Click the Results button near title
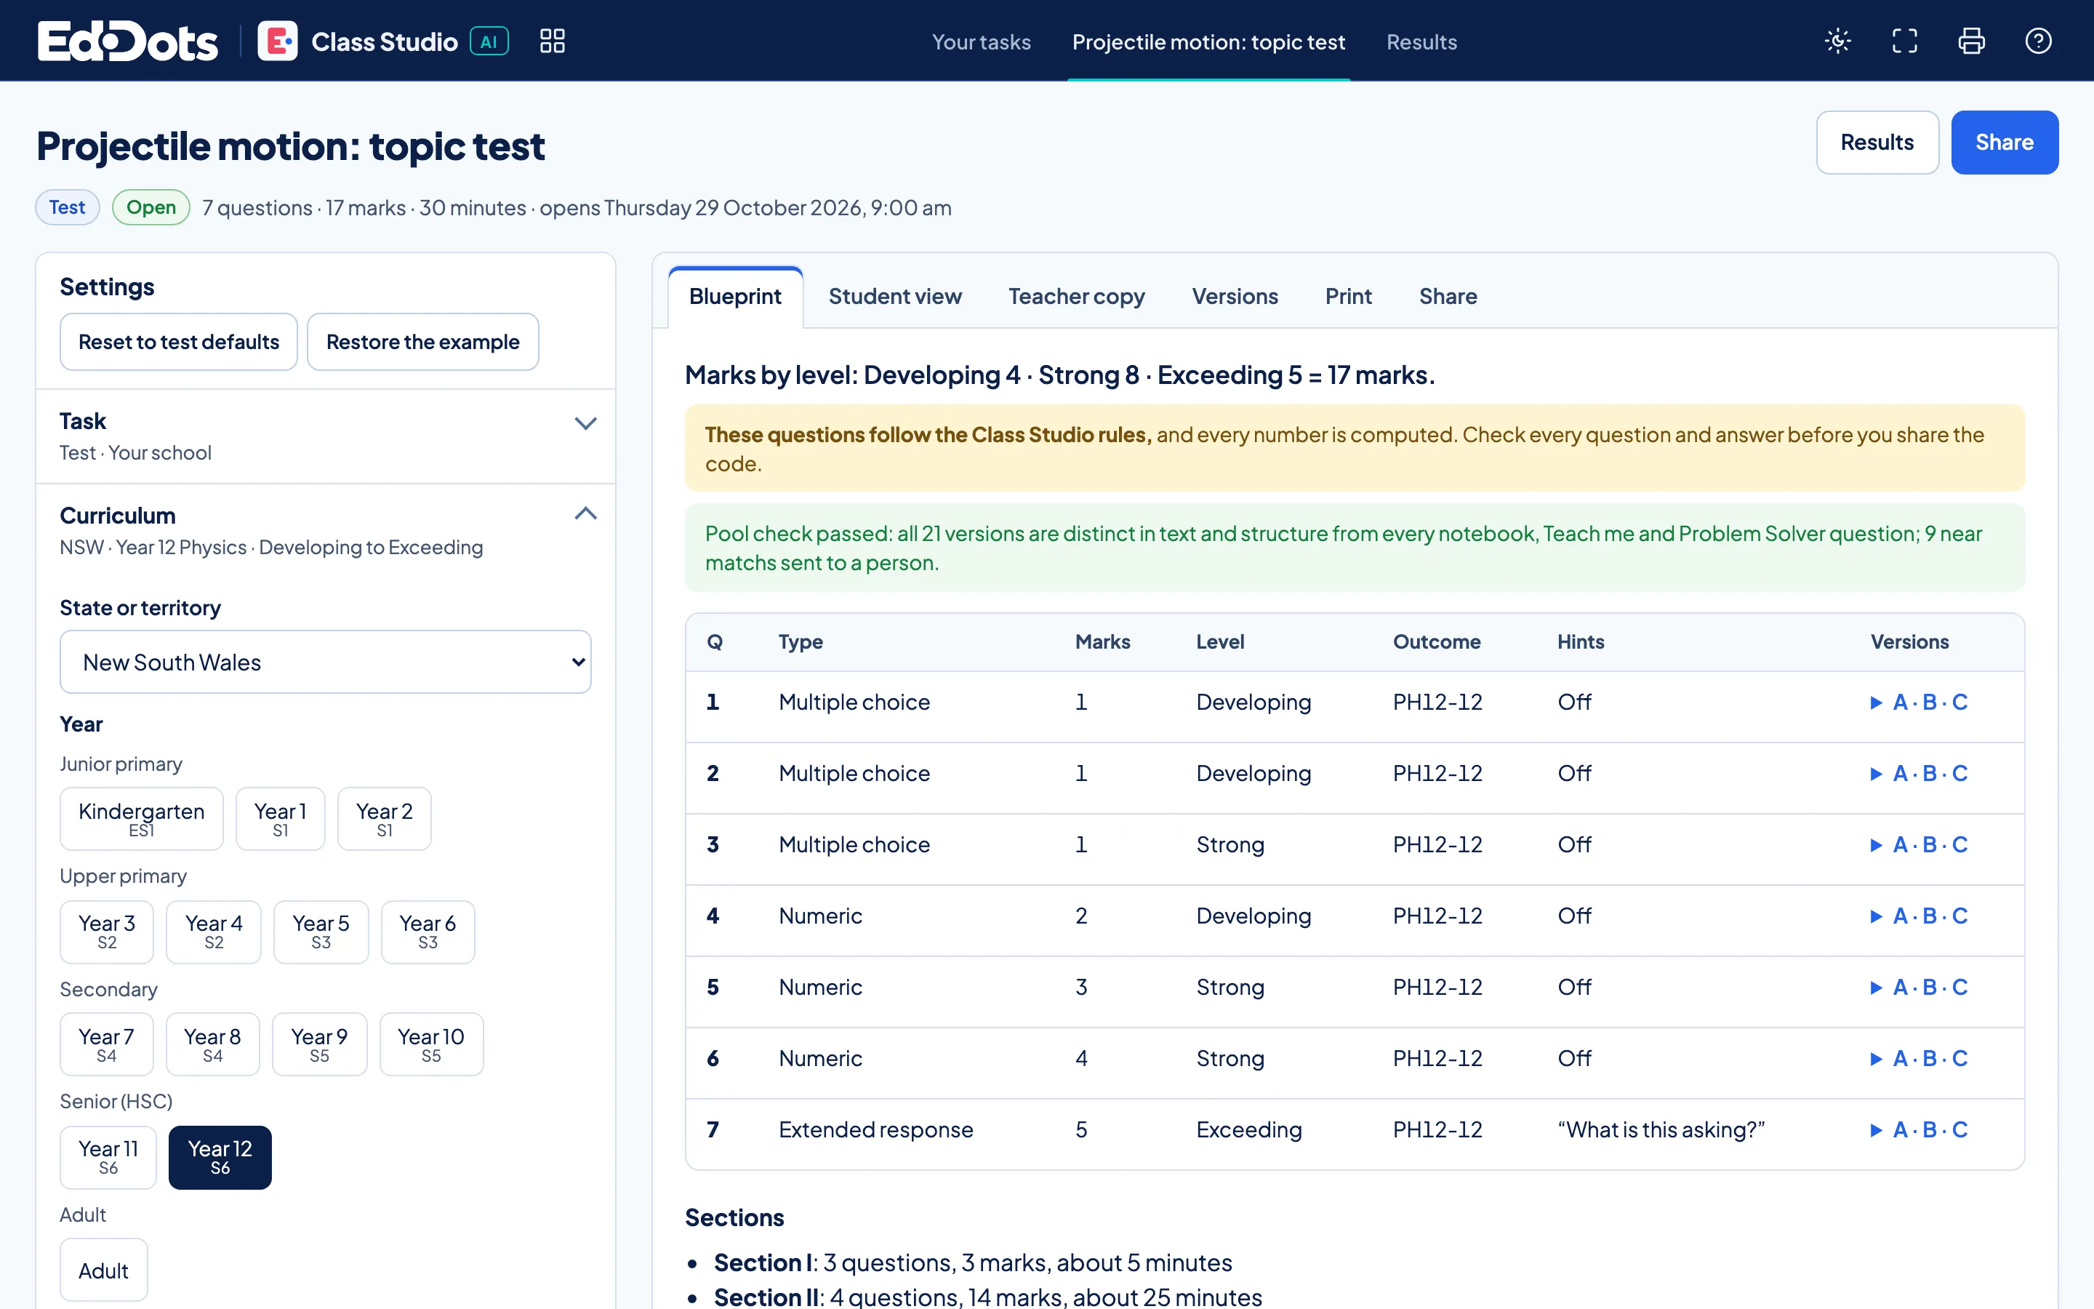This screenshot has width=2094, height=1309. pos(1877,143)
